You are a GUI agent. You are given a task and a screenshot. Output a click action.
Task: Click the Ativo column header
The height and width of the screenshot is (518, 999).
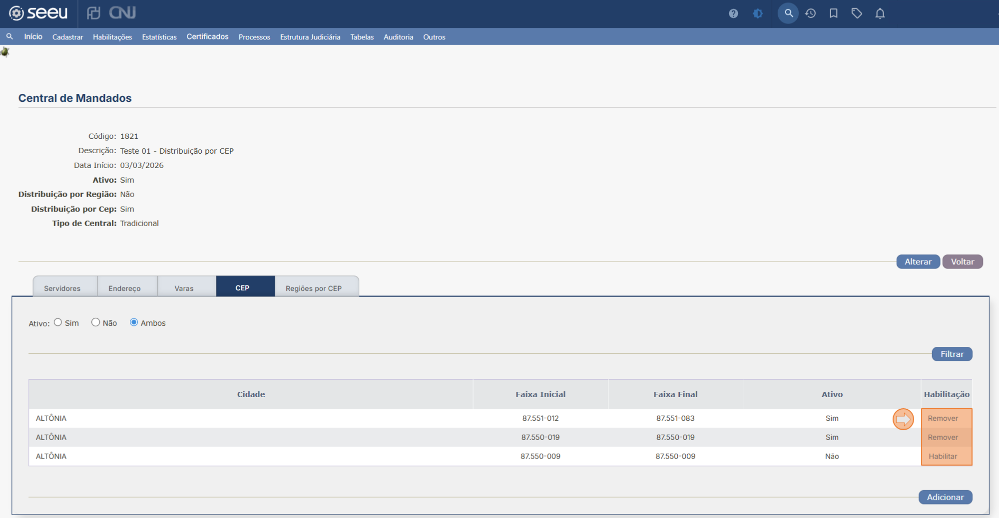(x=832, y=394)
